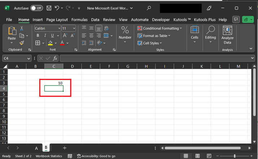Switch to sheet tab A

36,148
